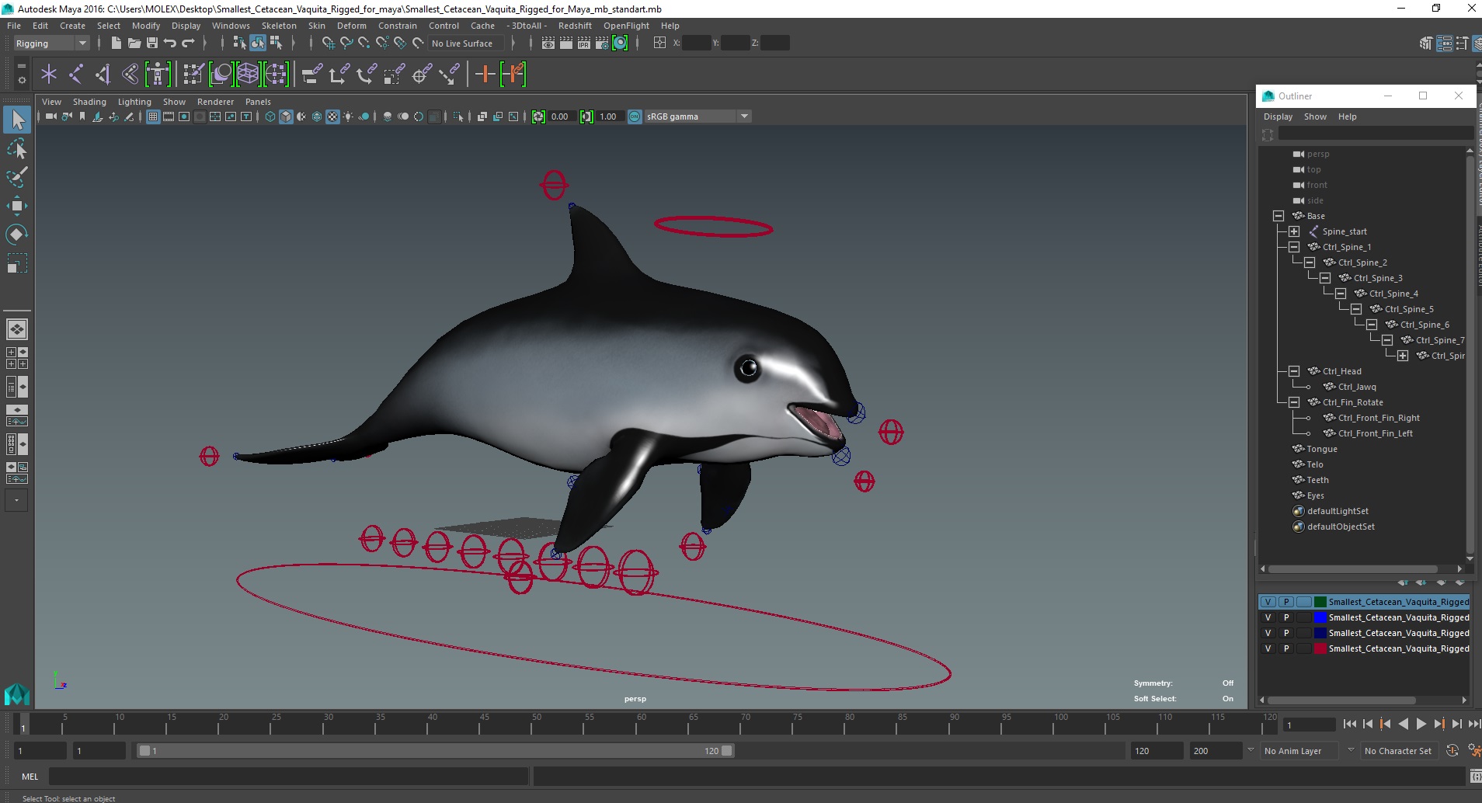The height and width of the screenshot is (803, 1482).
Task: Click the Quick Rig character icon
Action: [158, 75]
